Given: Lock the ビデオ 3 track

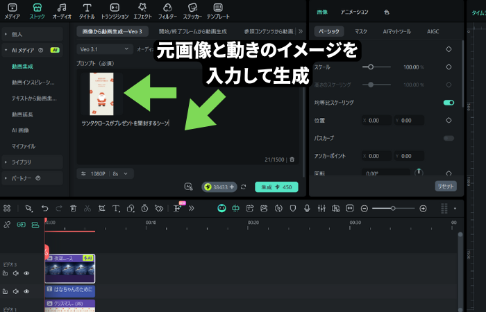Looking at the screenshot, I should [x=5, y=273].
